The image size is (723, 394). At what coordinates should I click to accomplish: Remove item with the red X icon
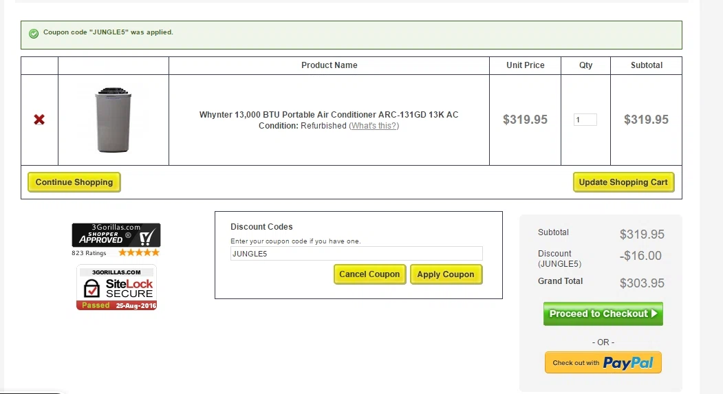[39, 120]
